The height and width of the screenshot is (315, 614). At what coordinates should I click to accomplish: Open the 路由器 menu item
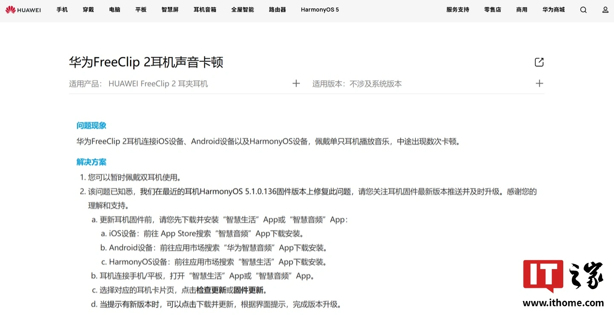point(277,9)
